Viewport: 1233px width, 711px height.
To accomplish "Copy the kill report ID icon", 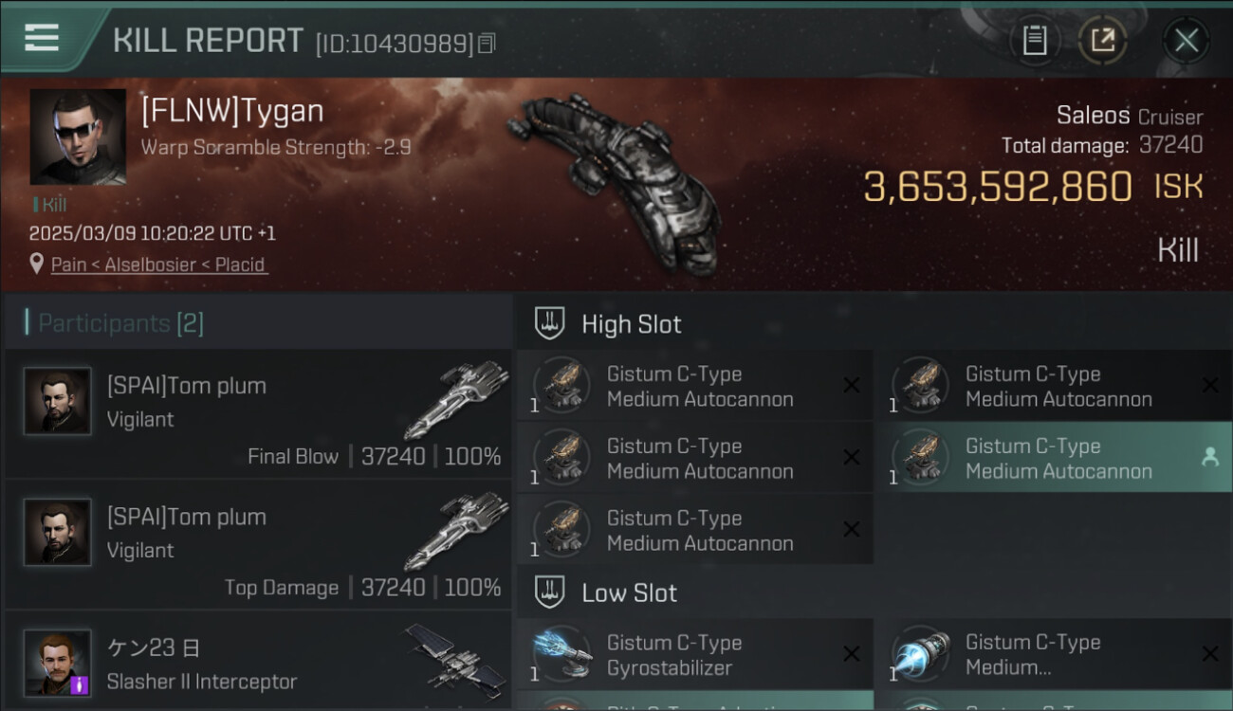I will pos(487,43).
